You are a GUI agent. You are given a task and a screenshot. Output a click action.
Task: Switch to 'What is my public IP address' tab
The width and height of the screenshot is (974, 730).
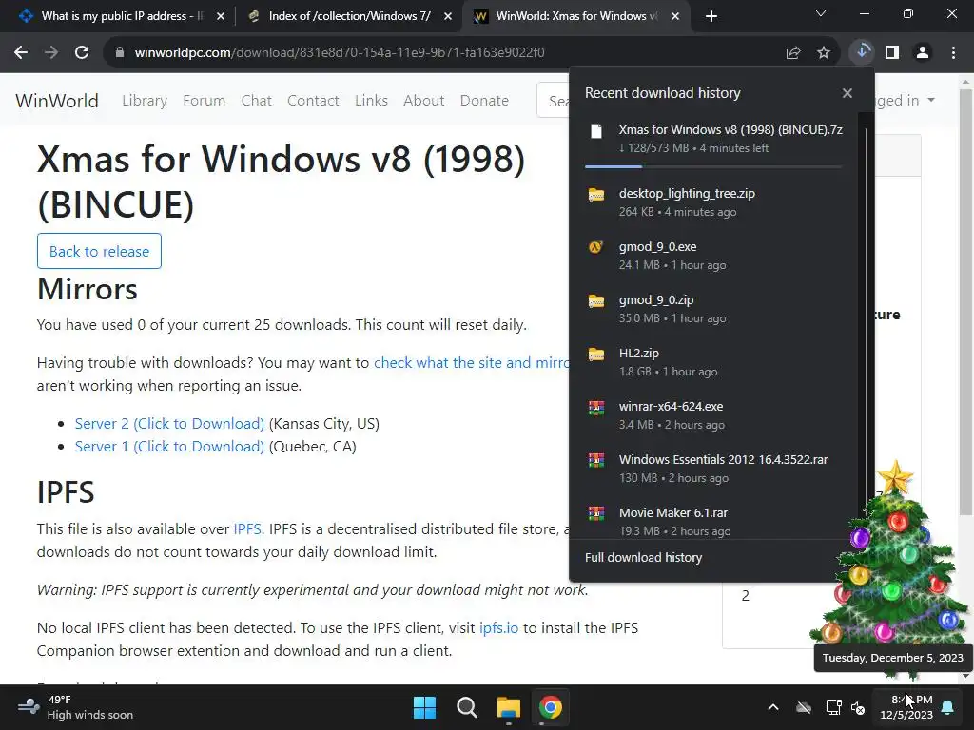point(122,16)
